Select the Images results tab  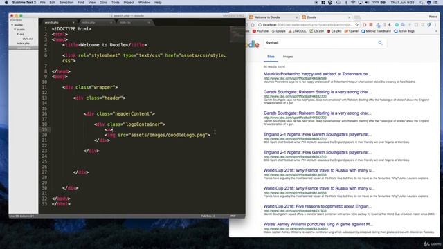288,57
